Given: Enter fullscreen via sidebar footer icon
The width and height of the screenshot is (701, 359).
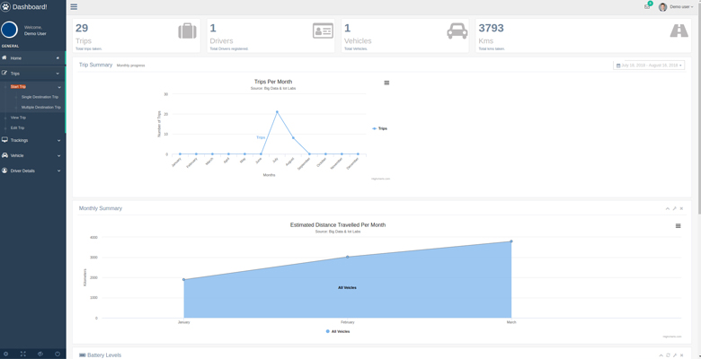Looking at the screenshot, I should pos(23,354).
